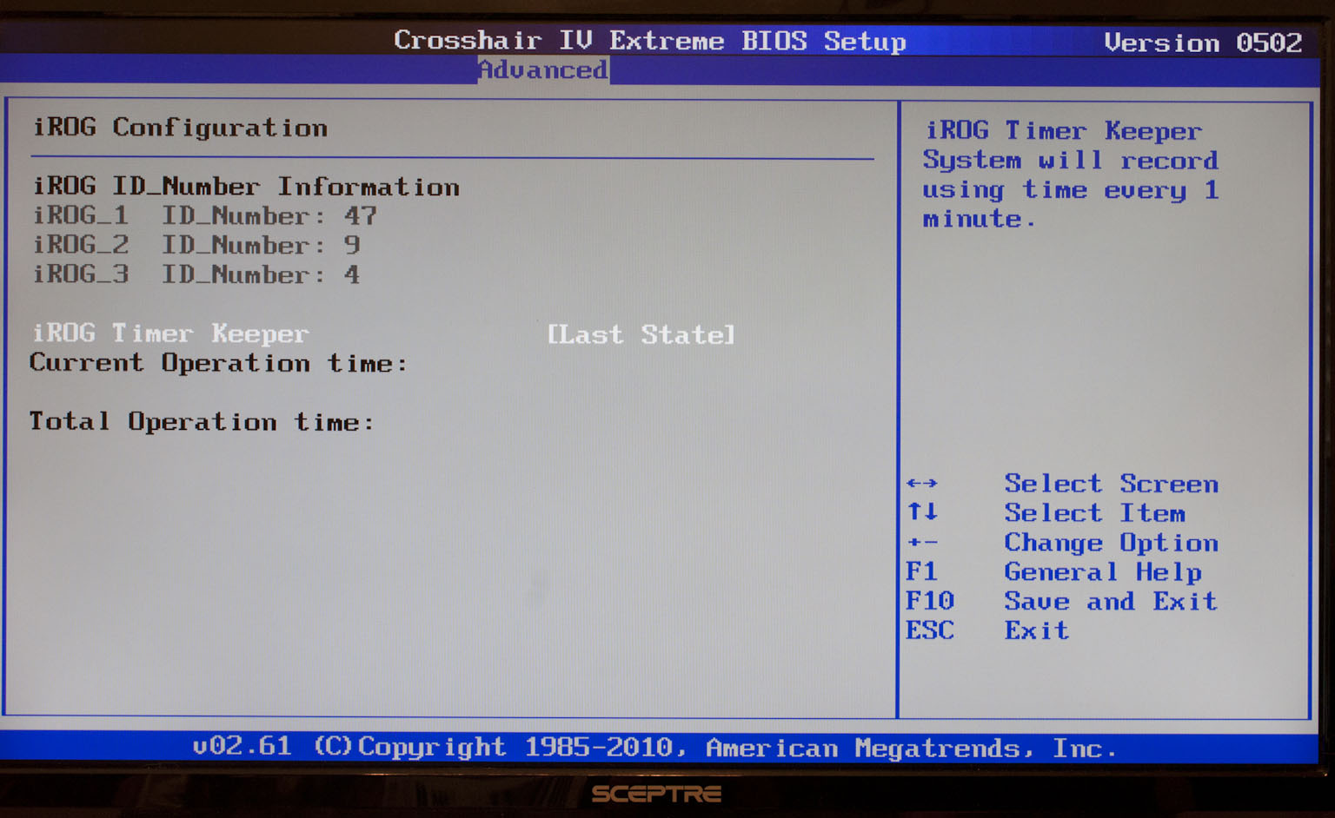
Task: Open the iROG Timer Keeper option
Action: pos(170,333)
